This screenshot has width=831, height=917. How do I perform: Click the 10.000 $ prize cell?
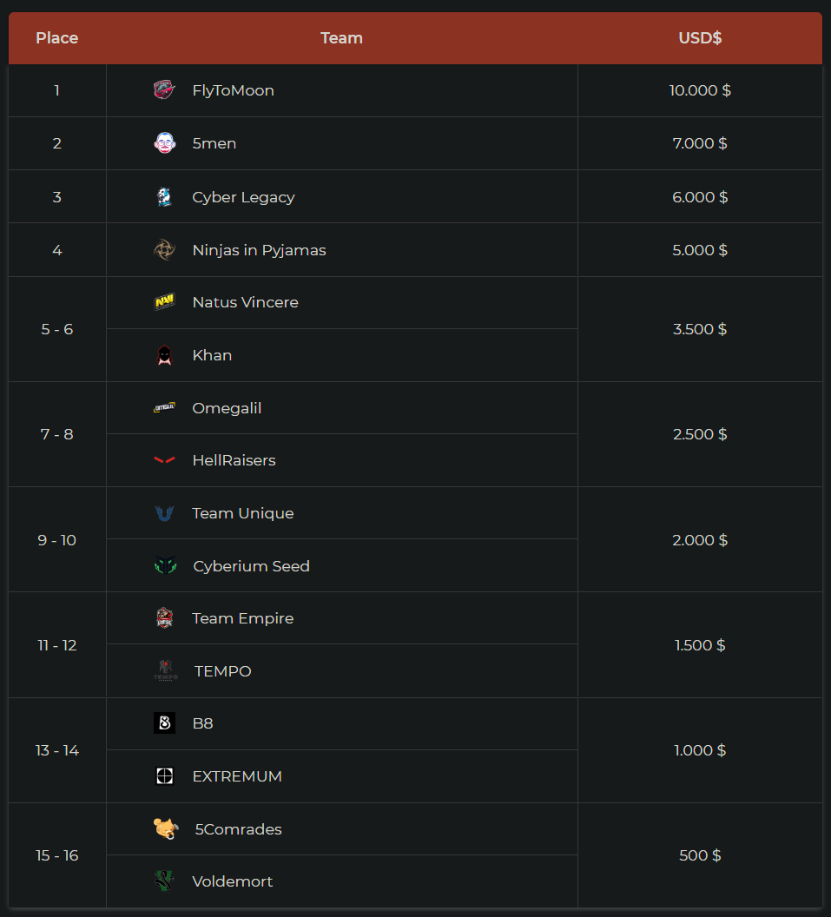click(x=700, y=90)
